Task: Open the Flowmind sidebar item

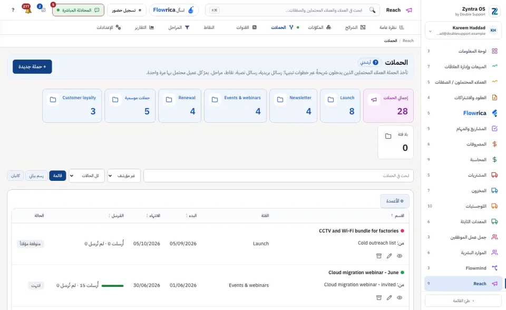Action: coord(463,268)
